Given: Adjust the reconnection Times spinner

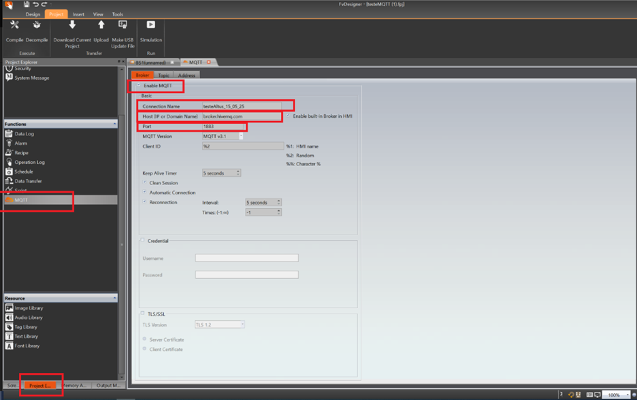Looking at the screenshot, I should (x=279, y=212).
